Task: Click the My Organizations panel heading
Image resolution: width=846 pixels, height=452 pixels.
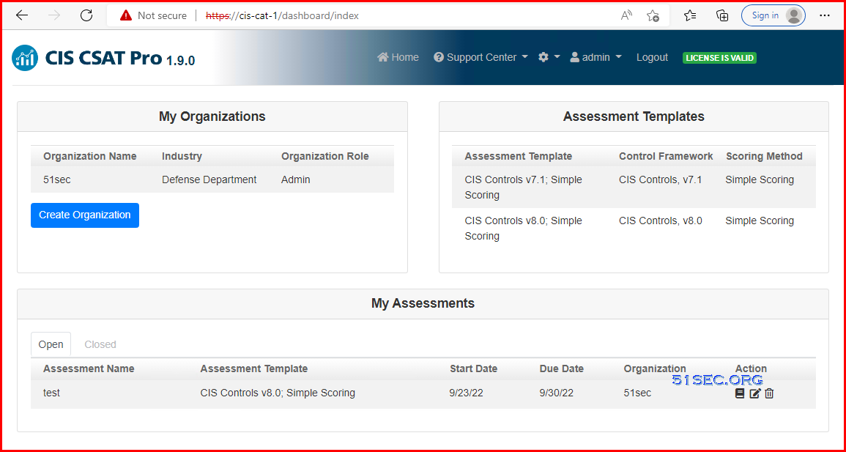Action: tap(212, 116)
